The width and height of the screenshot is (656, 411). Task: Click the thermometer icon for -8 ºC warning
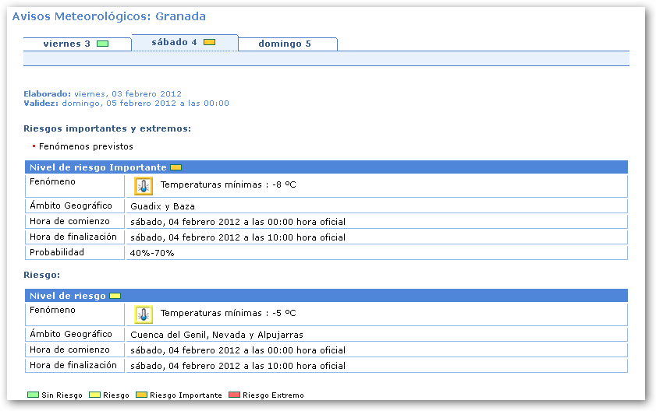(144, 186)
